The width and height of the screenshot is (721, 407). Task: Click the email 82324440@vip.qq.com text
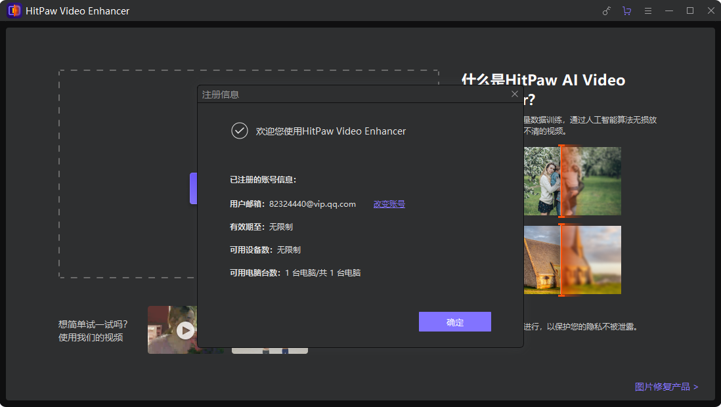pos(312,203)
